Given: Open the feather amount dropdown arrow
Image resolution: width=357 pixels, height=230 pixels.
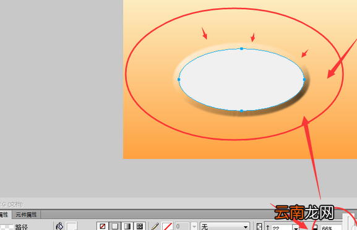Looking at the screenshot, I should pos(296,228).
